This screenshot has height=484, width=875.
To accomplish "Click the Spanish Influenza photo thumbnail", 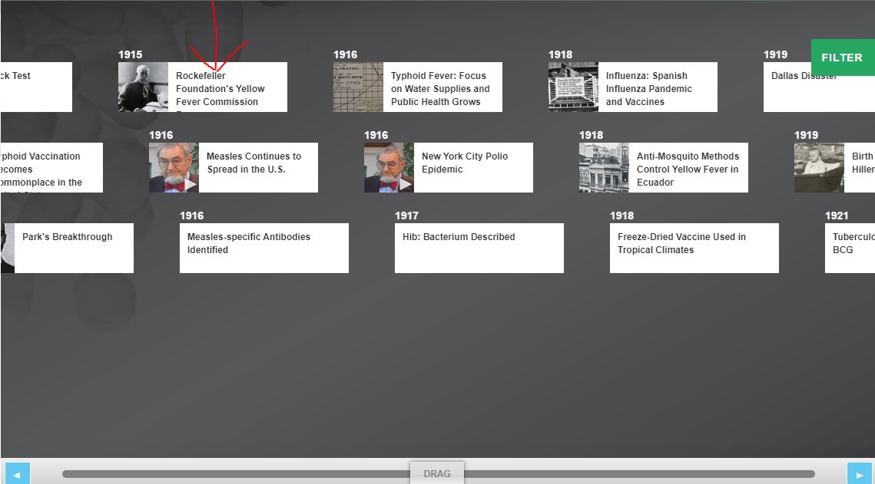I will (573, 87).
